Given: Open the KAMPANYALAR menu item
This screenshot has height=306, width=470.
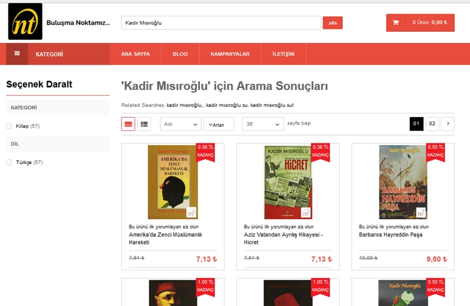Looking at the screenshot, I should tap(230, 54).
